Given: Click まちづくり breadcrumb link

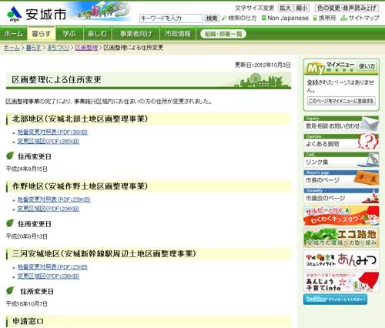Looking at the screenshot, I should coord(59,48).
